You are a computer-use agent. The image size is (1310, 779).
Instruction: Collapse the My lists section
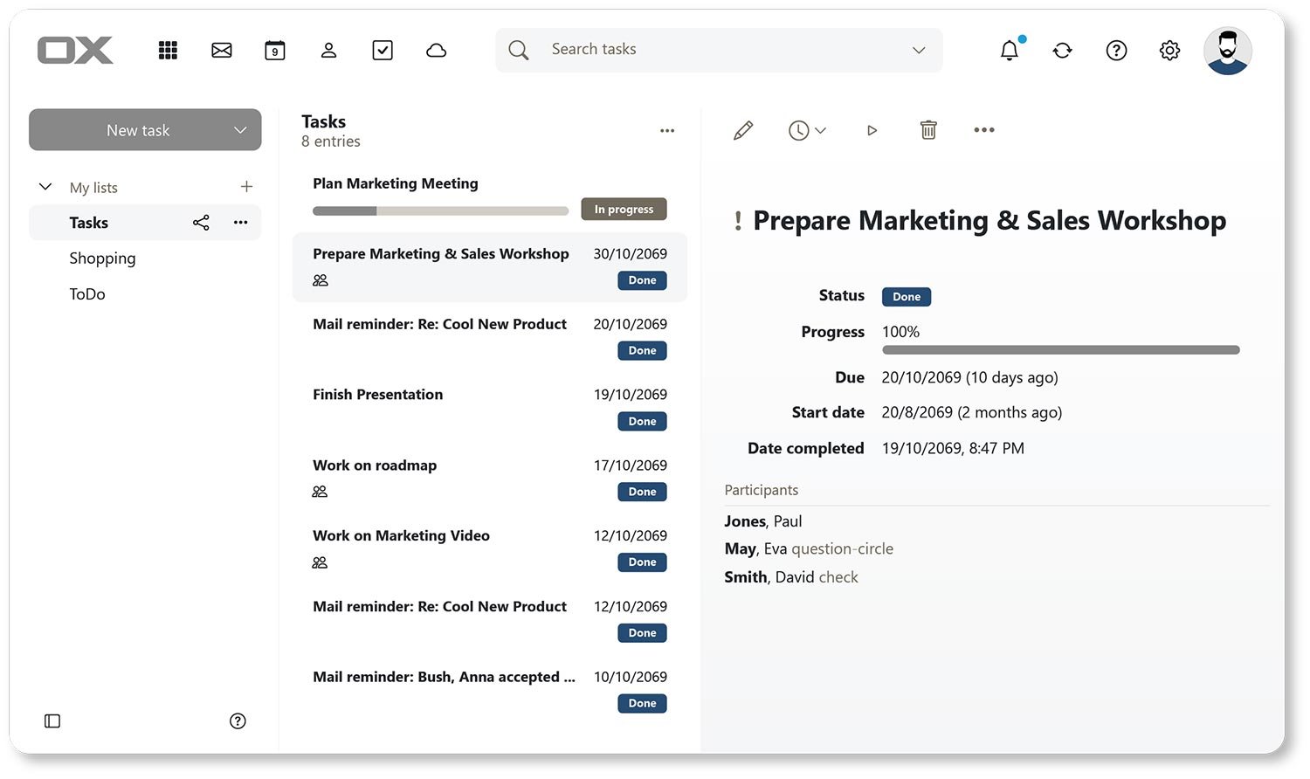pyautogui.click(x=45, y=186)
